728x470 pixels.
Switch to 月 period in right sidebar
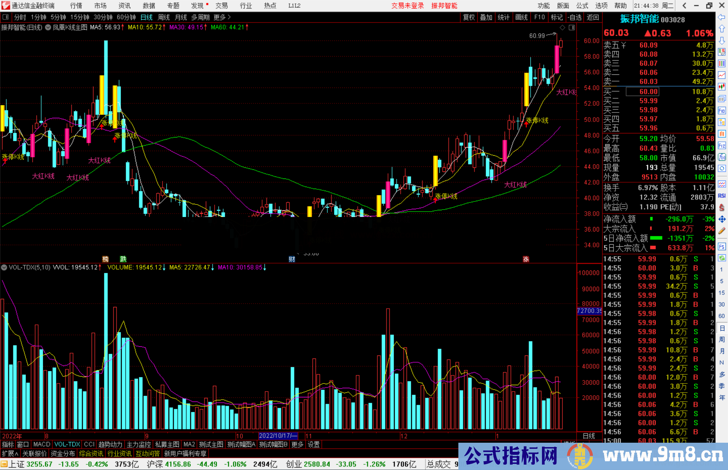coord(722,351)
